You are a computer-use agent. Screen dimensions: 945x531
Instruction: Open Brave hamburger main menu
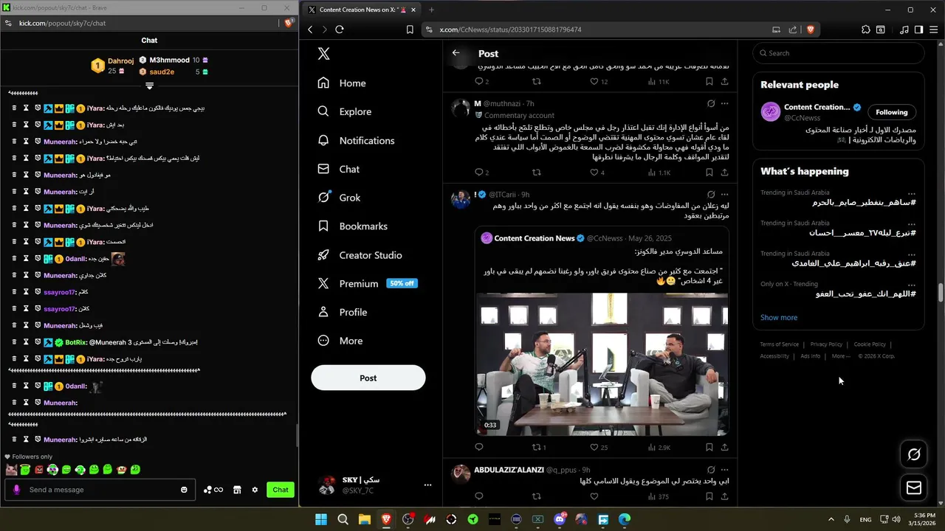pos(933,29)
